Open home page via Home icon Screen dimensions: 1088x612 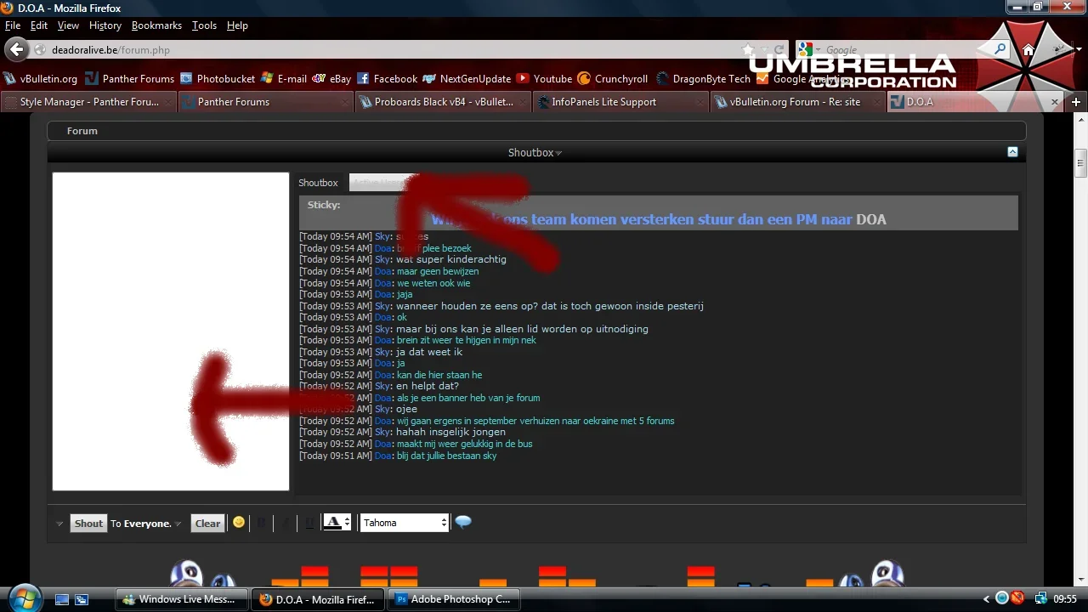tap(1028, 49)
